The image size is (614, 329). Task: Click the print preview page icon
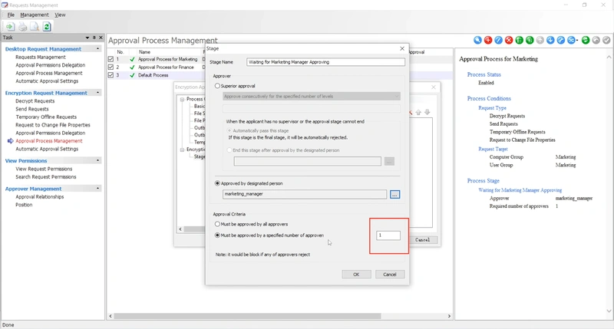(x=35, y=27)
